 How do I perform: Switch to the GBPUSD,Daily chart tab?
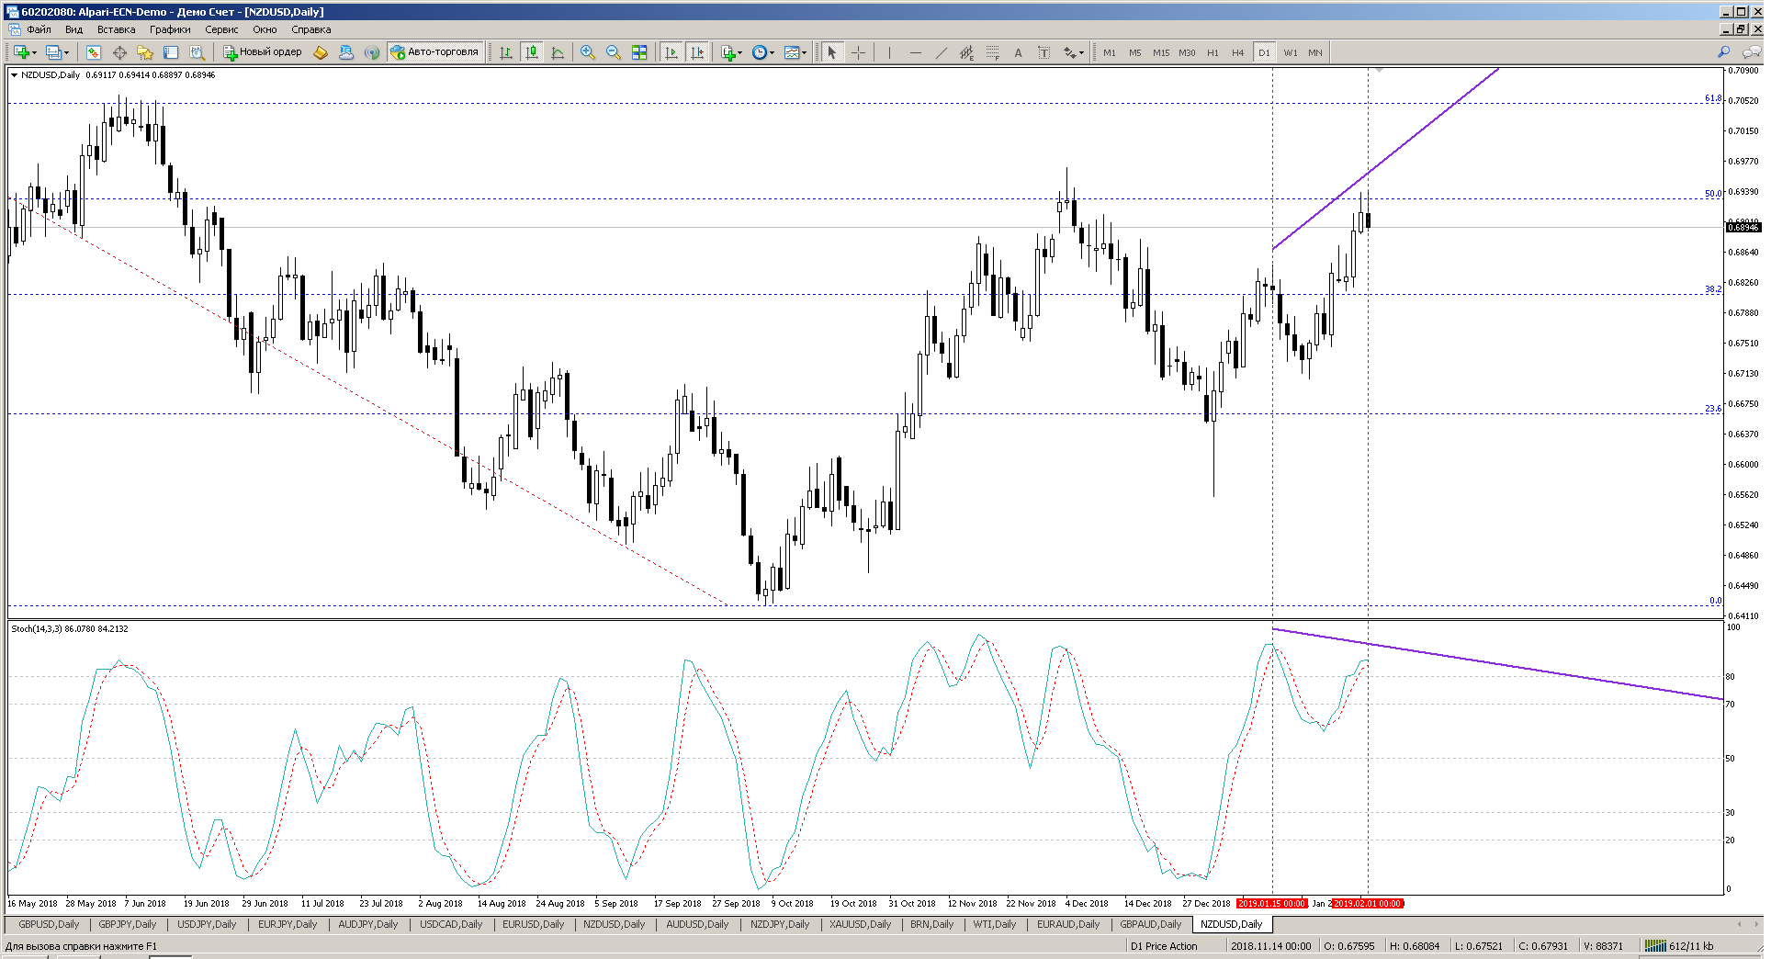[x=49, y=924]
